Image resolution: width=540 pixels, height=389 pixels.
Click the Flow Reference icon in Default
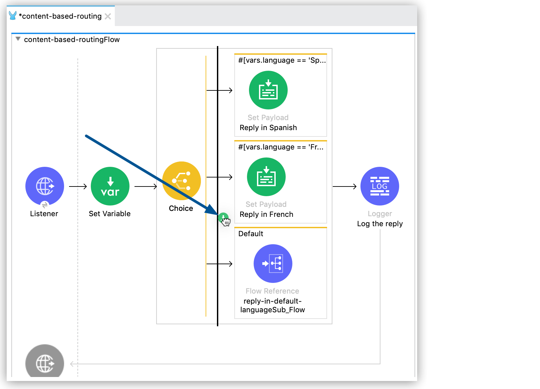pos(273,264)
